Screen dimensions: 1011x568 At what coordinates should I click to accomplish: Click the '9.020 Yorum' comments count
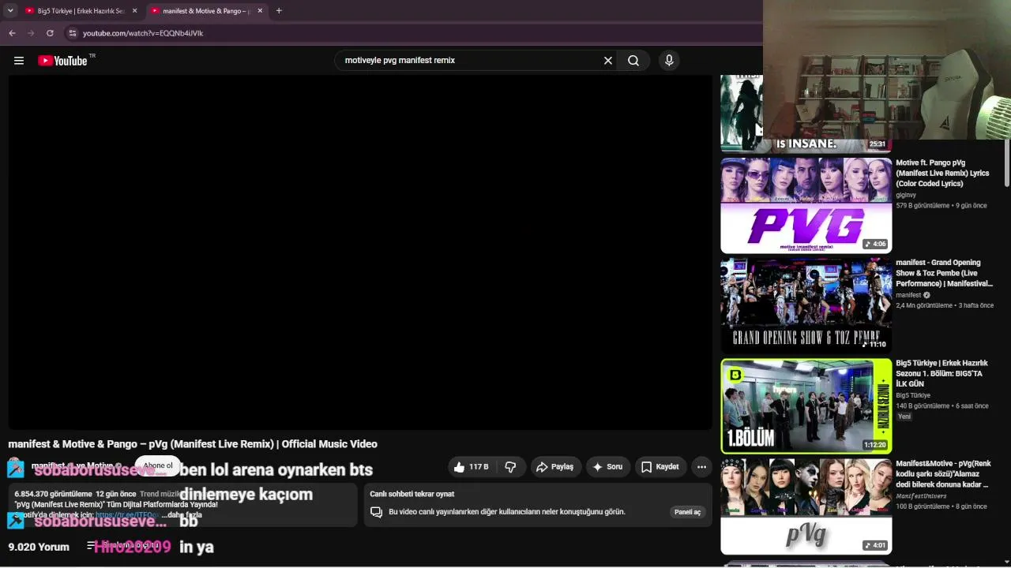(x=39, y=547)
